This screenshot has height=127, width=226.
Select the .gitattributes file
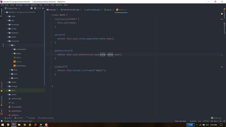15,111
